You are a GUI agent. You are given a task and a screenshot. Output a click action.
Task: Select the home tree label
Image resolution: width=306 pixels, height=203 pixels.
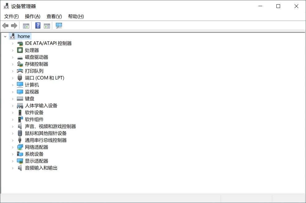point(24,36)
